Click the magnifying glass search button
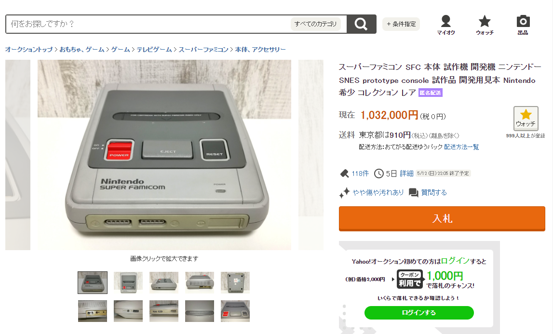Viewport: 553px width, 334px height. pos(361,24)
